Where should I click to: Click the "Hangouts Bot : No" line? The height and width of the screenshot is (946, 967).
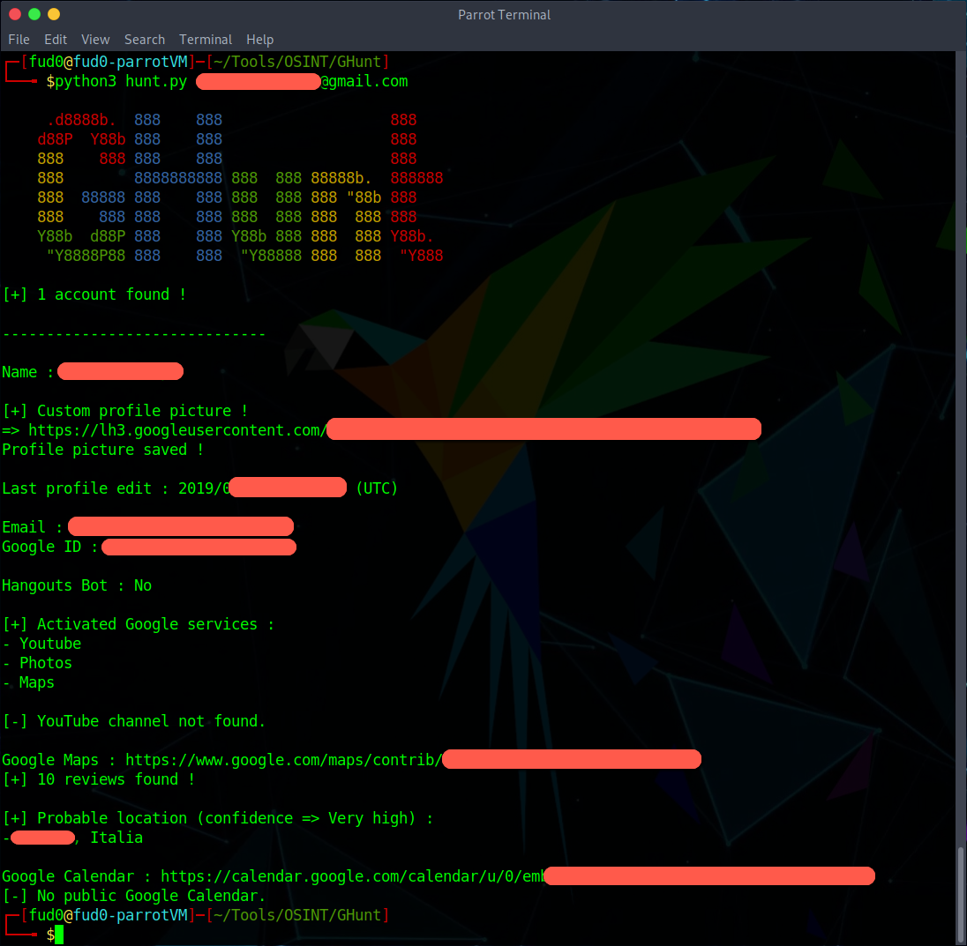[77, 585]
